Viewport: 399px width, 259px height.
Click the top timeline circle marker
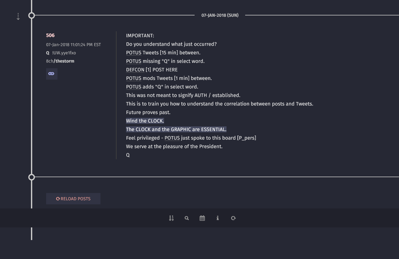[32, 15]
